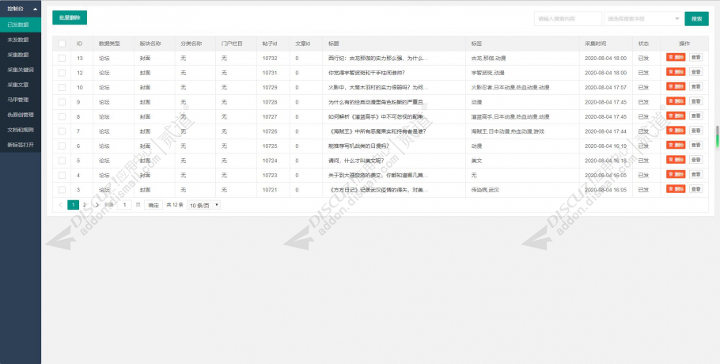Click the previous page arrow in pagination
The height and width of the screenshot is (364, 720).
61,204
